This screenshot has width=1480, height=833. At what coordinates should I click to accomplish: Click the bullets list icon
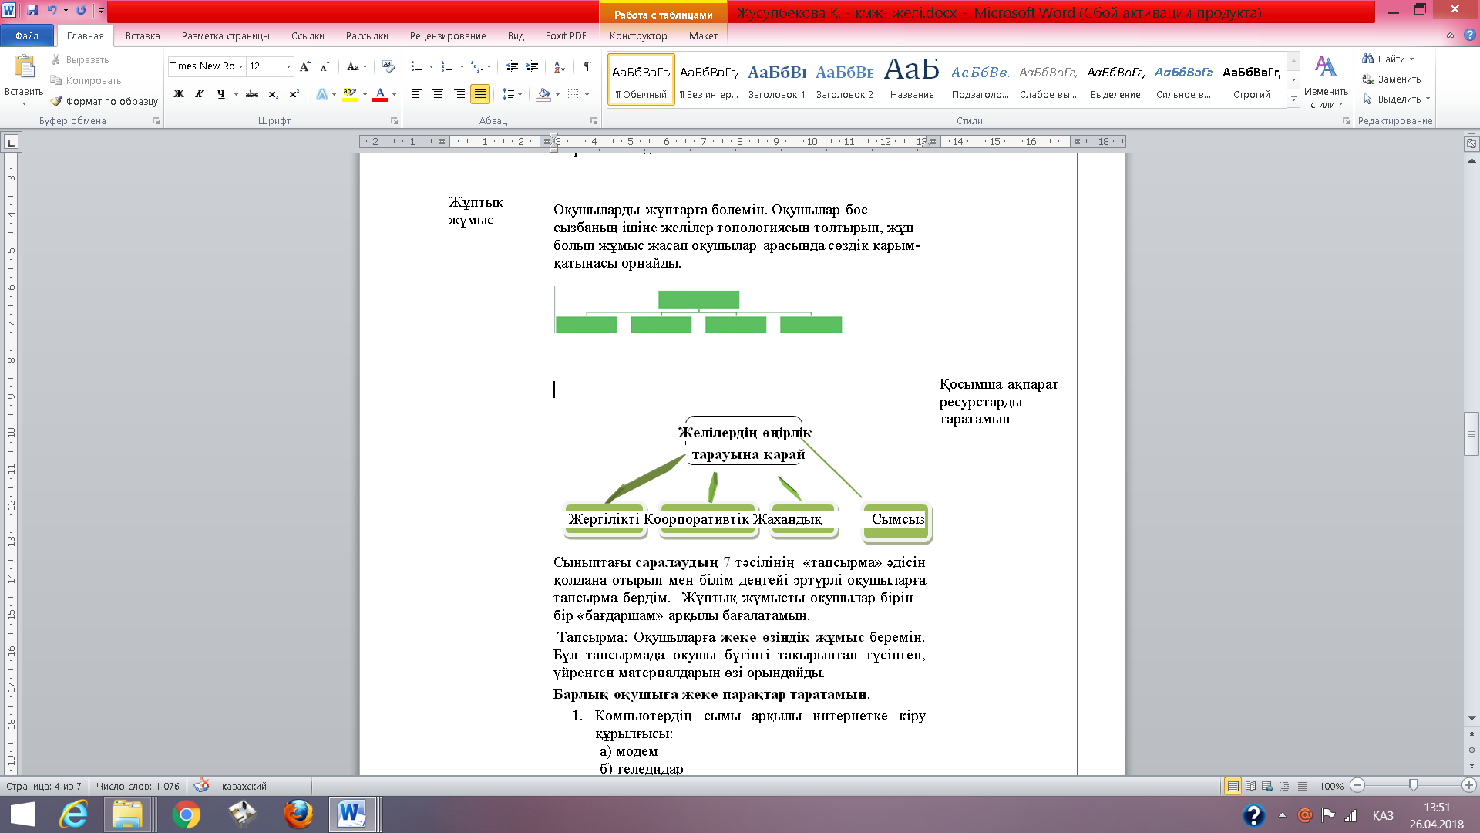pos(417,66)
